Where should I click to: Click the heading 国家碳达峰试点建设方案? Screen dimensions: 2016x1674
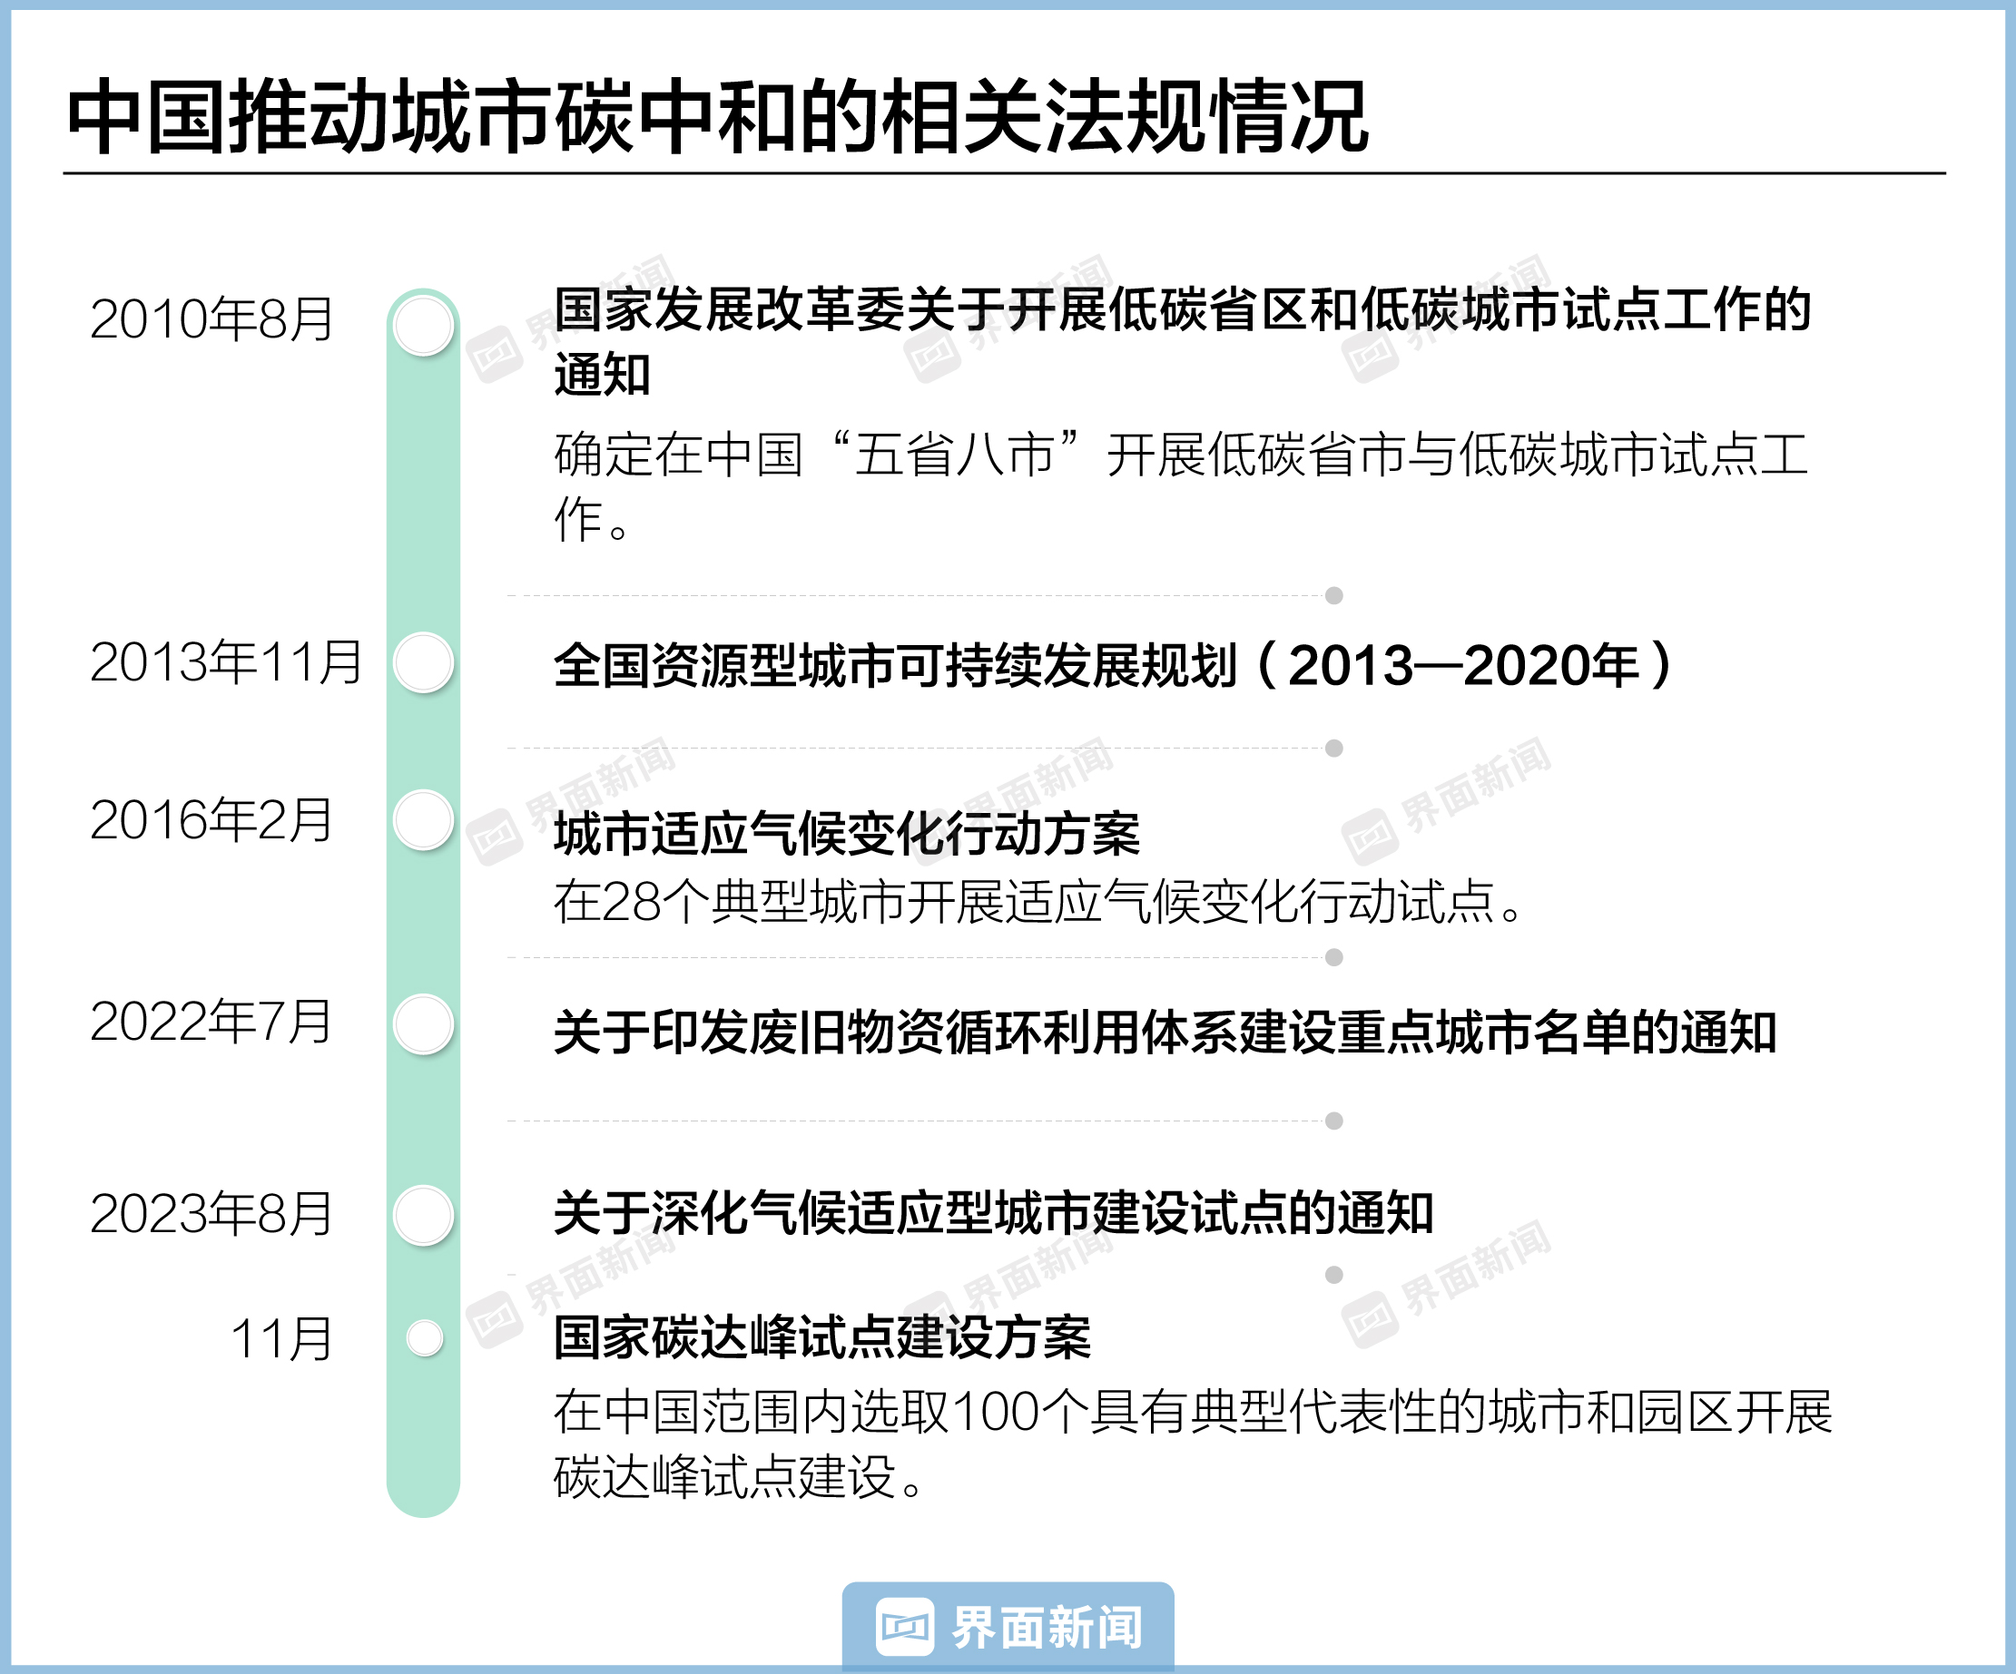click(x=822, y=1337)
